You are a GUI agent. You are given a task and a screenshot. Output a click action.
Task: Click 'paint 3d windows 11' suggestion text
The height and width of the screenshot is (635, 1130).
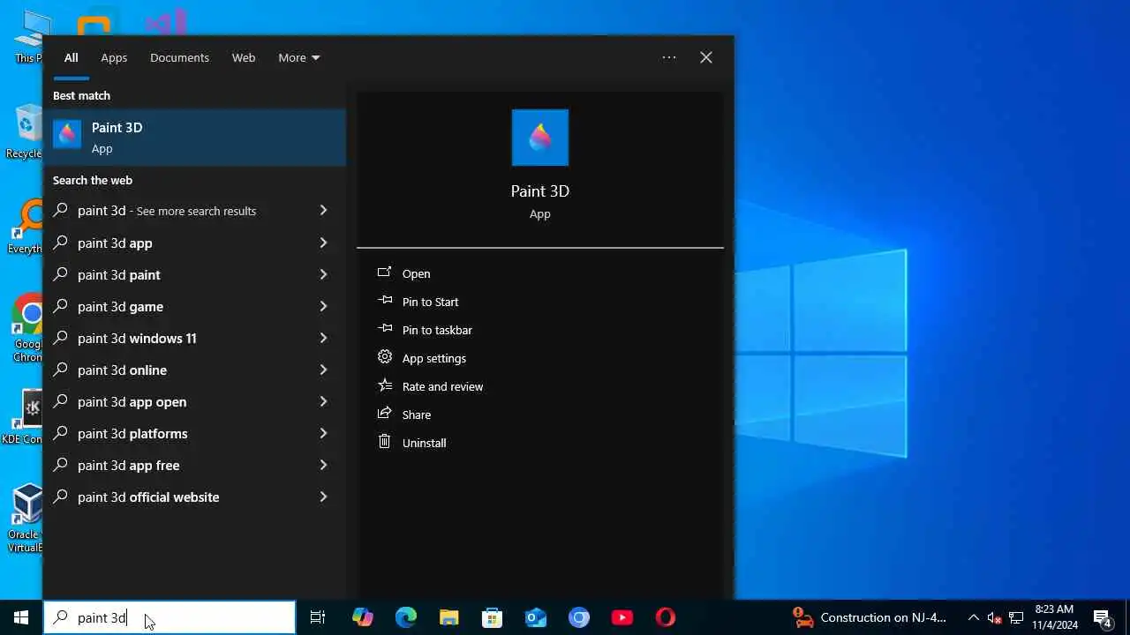(137, 339)
